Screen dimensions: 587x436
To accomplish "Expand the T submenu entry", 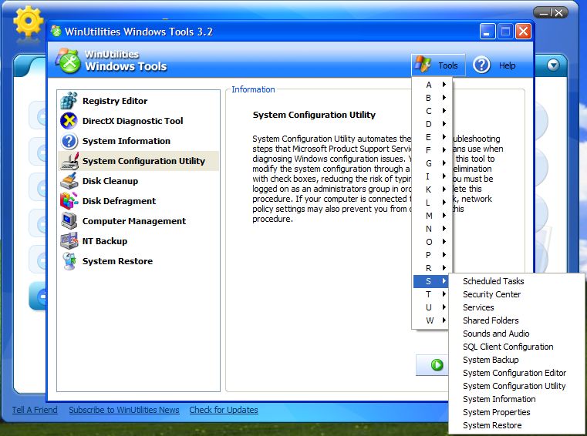I will click(x=432, y=294).
